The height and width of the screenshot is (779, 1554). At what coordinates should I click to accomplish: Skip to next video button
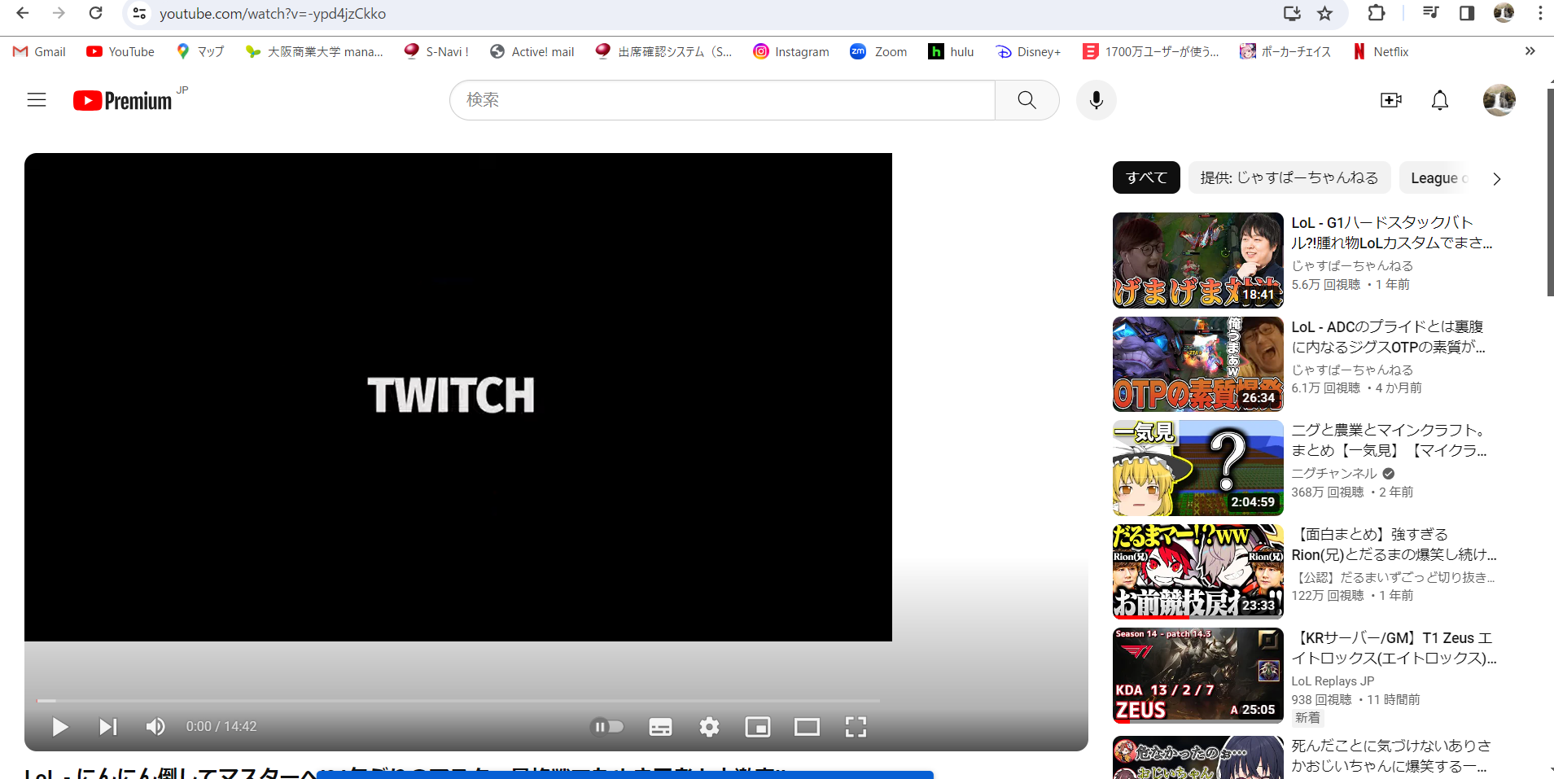(107, 726)
